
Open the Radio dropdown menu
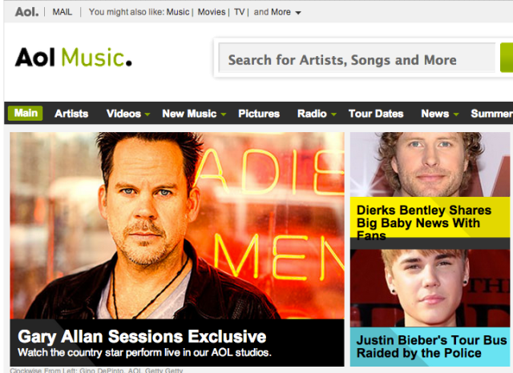333,114
